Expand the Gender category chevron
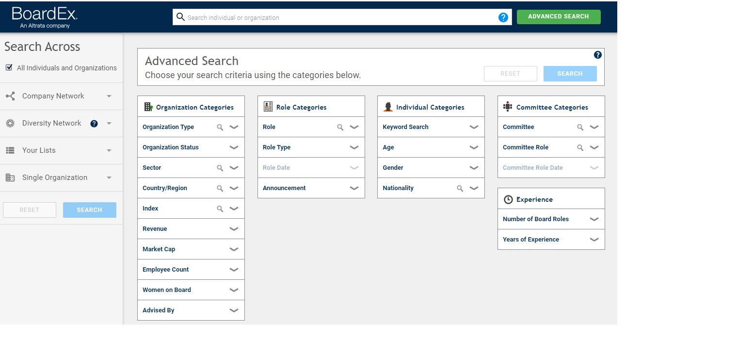Image resolution: width=738 pixels, height=340 pixels. coord(474,168)
